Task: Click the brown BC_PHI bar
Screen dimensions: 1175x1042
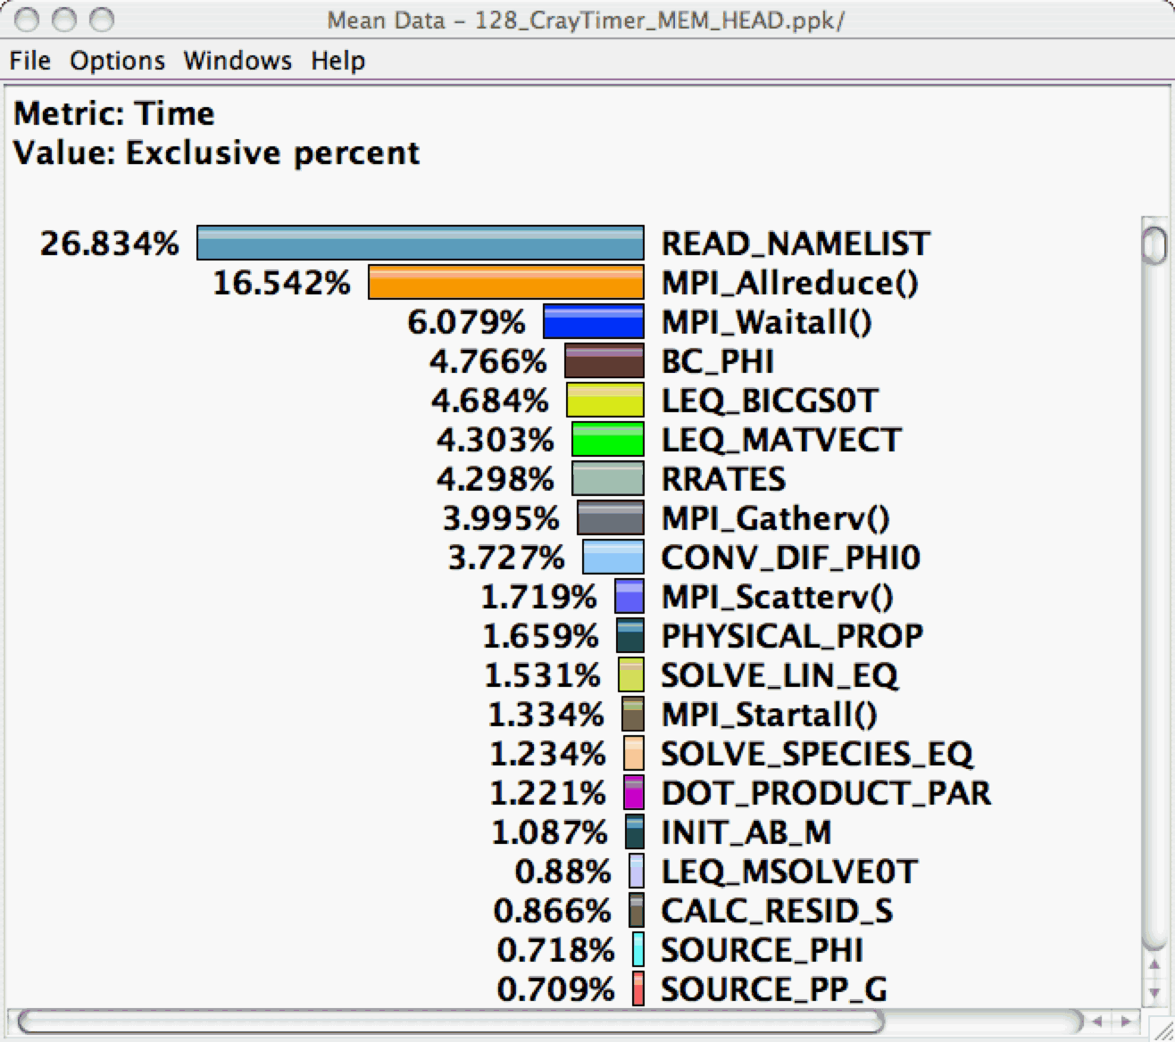Action: coord(604,360)
